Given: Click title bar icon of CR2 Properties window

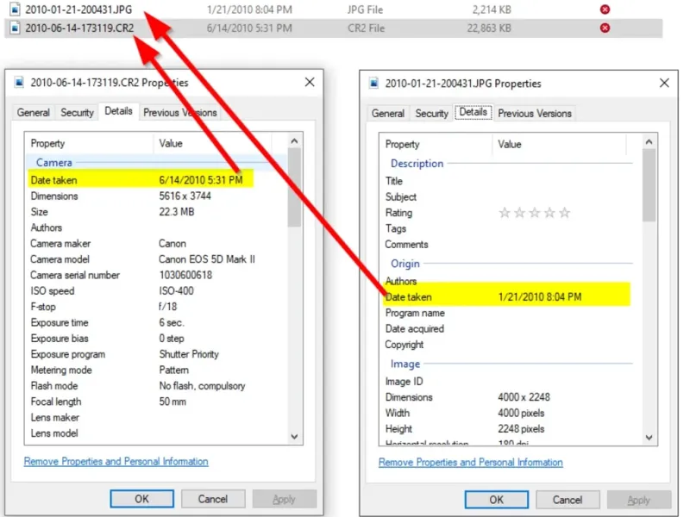Looking at the screenshot, I should [19, 82].
